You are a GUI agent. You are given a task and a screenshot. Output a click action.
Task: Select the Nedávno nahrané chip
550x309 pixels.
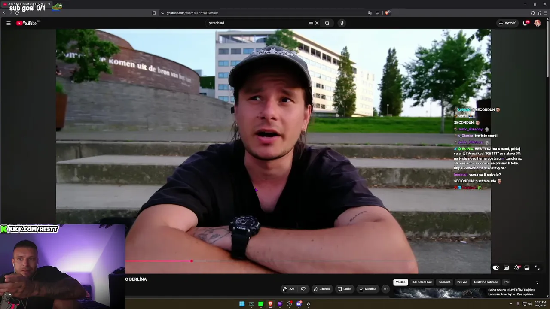[x=486, y=282]
